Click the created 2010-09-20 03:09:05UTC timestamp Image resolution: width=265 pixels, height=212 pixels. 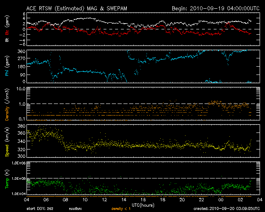coord(226,209)
